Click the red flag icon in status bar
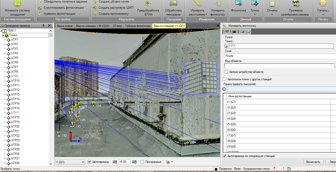Image resolution: width=336 pixels, height=172 pixels. (x=274, y=169)
